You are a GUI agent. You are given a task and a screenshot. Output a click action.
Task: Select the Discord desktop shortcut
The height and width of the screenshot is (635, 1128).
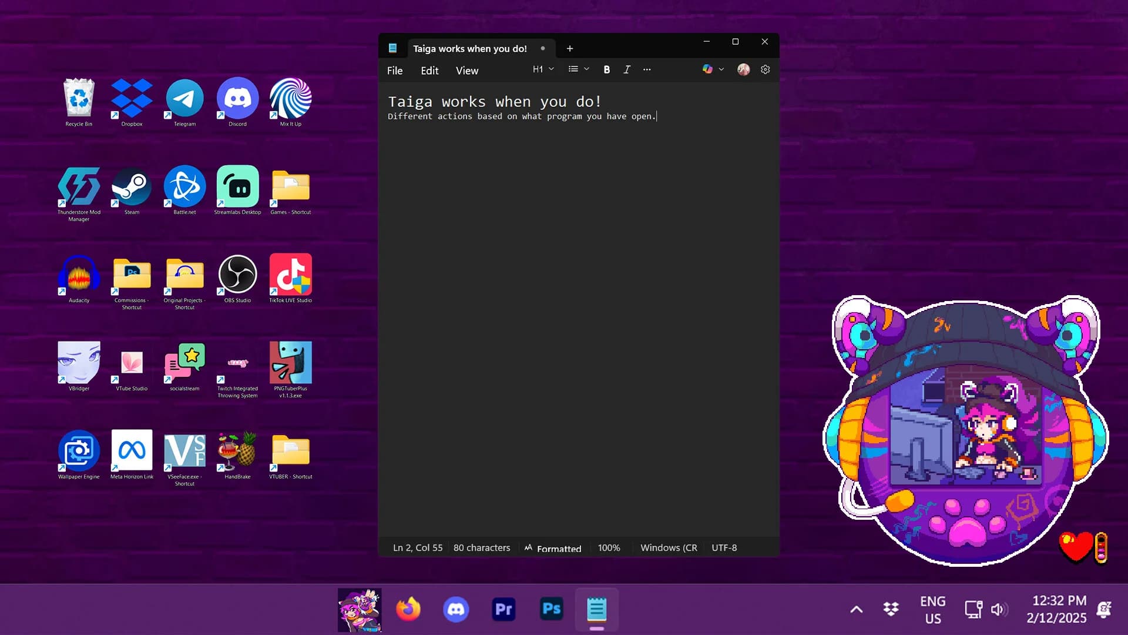(x=237, y=102)
